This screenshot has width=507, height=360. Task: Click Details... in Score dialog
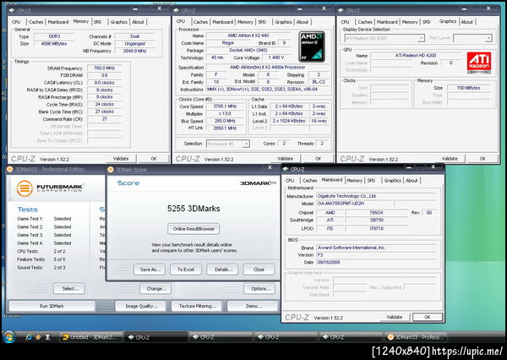point(222,270)
